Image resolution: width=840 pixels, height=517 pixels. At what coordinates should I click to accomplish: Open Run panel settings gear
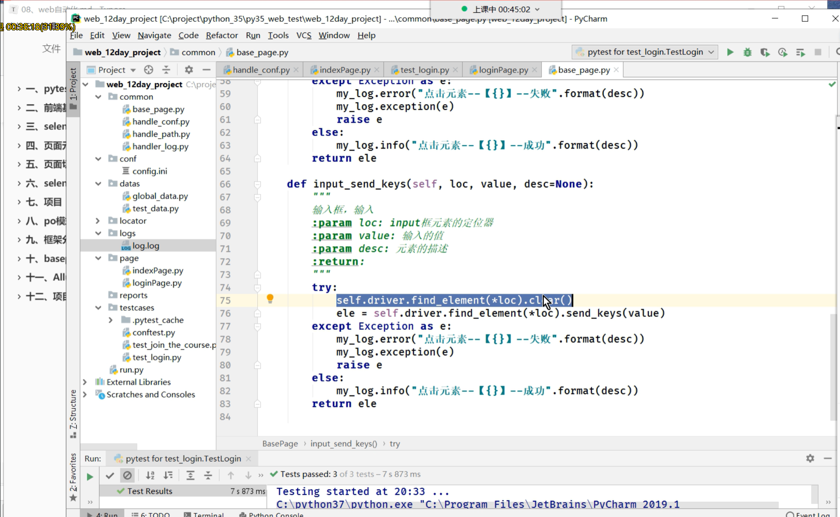(x=810, y=458)
